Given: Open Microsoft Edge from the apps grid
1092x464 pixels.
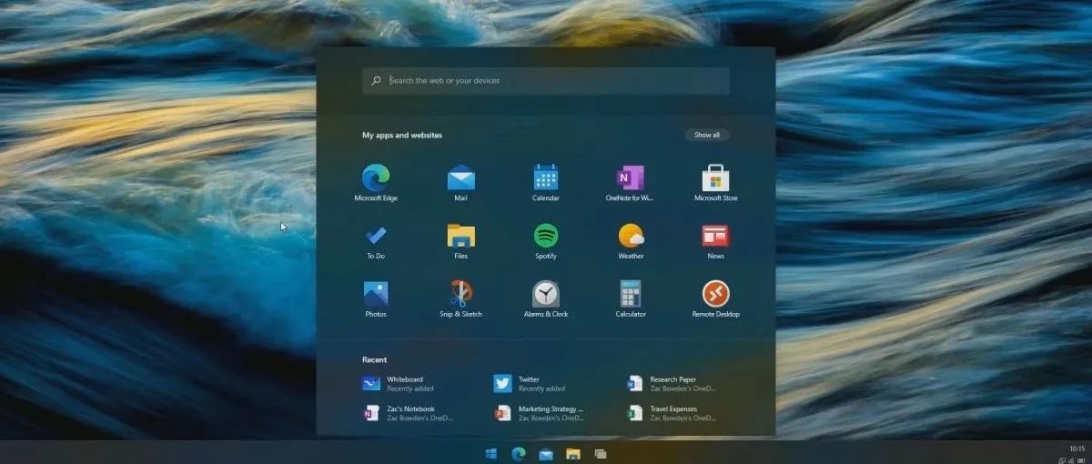Looking at the screenshot, I should click(x=376, y=183).
